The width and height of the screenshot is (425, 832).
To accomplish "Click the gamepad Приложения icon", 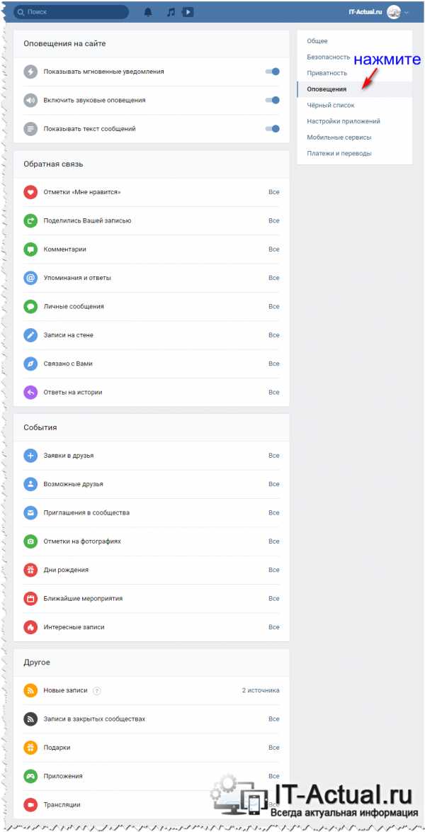I will tap(30, 776).
